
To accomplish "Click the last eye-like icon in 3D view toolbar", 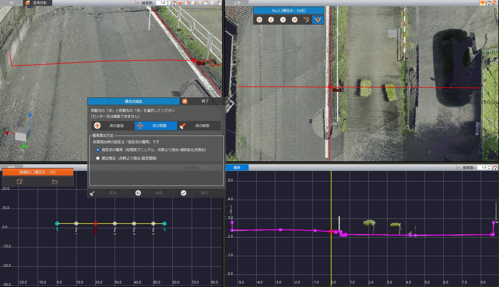I will tap(219, 3).
